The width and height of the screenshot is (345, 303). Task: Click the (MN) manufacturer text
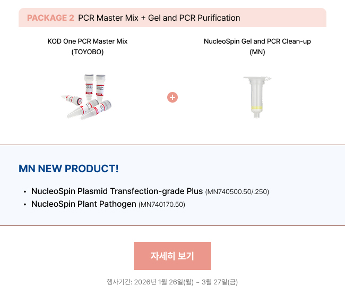pyautogui.click(x=257, y=52)
